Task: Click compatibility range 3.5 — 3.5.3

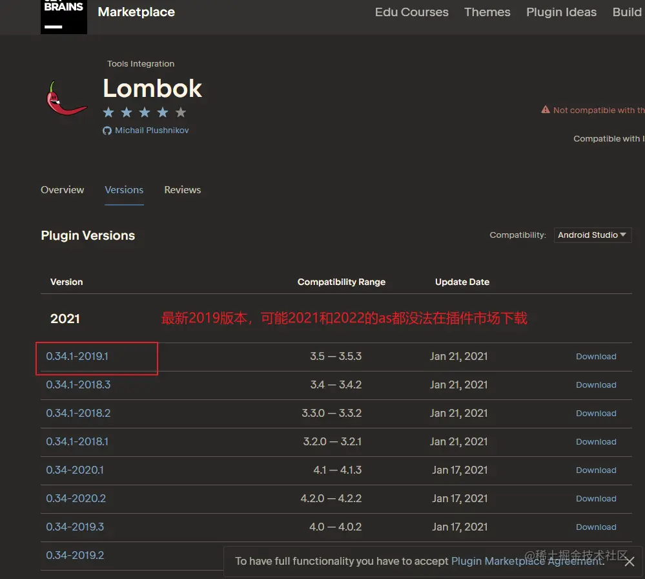Action: (336, 356)
